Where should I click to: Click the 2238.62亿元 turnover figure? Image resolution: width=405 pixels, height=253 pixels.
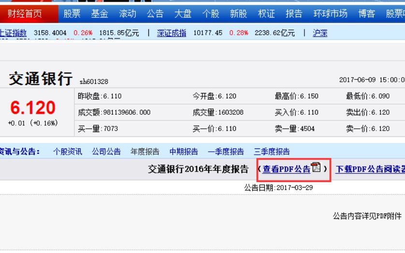click(x=275, y=33)
